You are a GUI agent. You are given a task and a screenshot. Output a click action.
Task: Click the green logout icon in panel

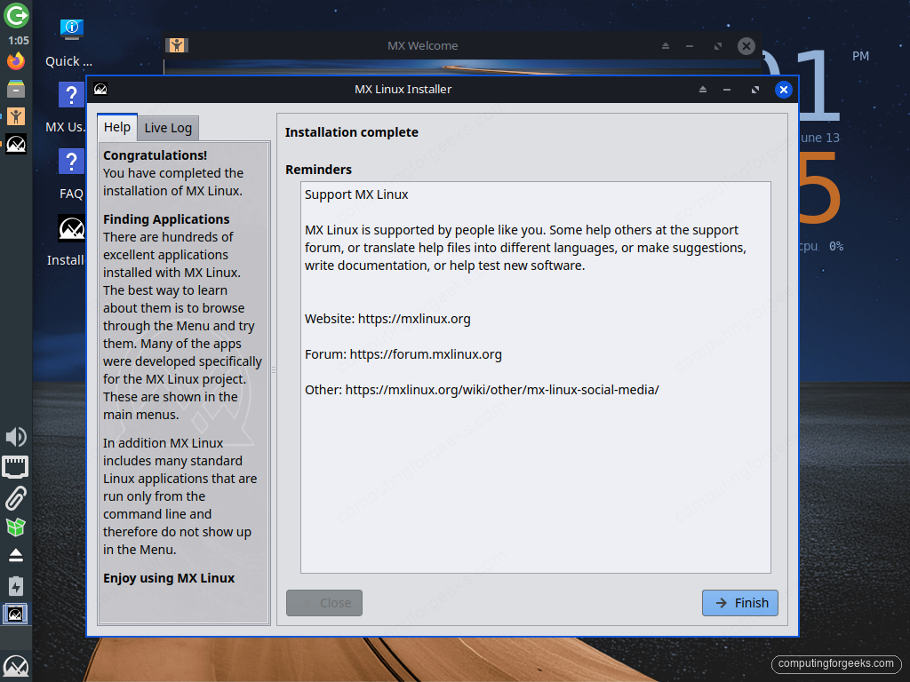pos(16,15)
